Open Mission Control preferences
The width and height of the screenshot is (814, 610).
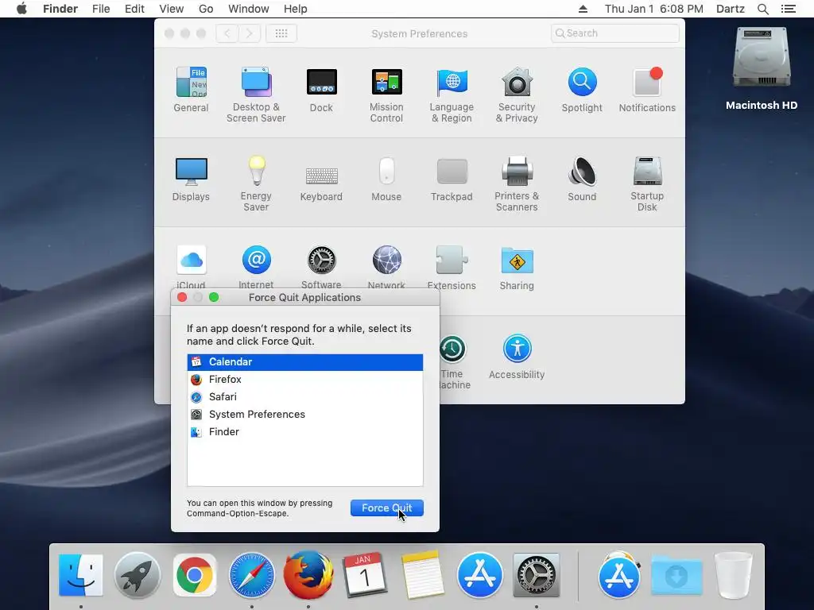(x=386, y=95)
